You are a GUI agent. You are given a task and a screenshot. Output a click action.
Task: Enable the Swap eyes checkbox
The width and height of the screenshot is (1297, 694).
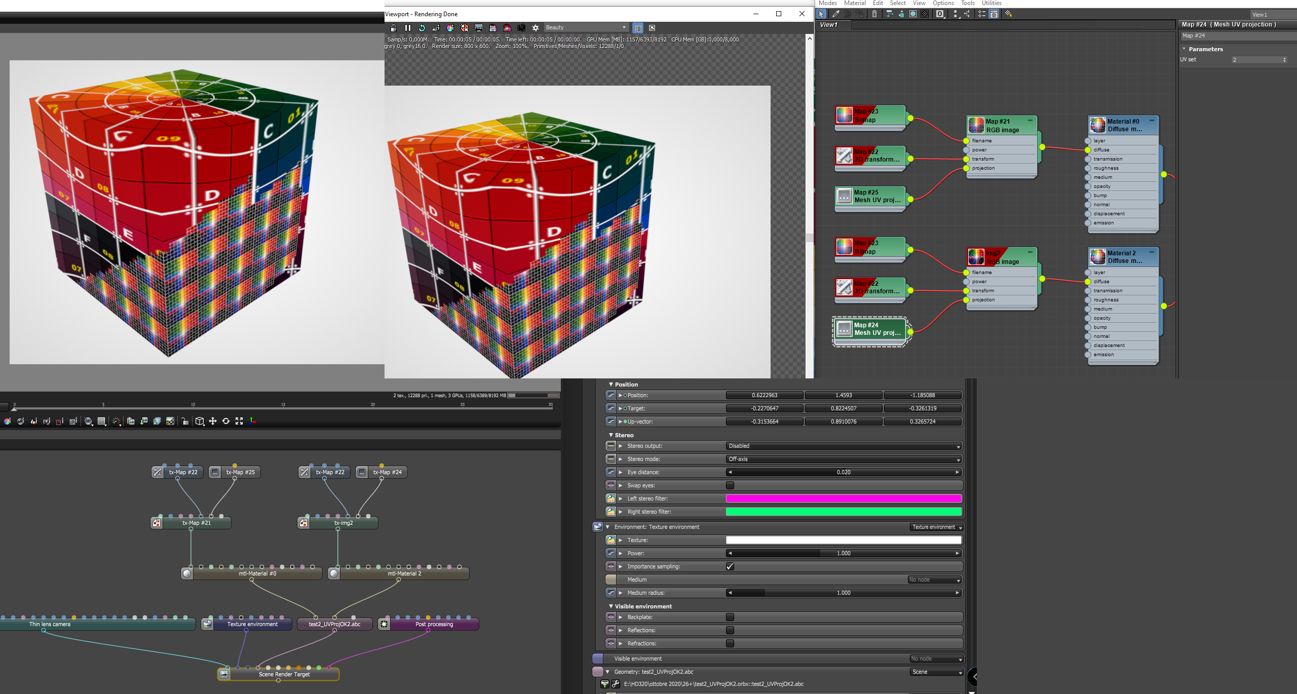730,485
